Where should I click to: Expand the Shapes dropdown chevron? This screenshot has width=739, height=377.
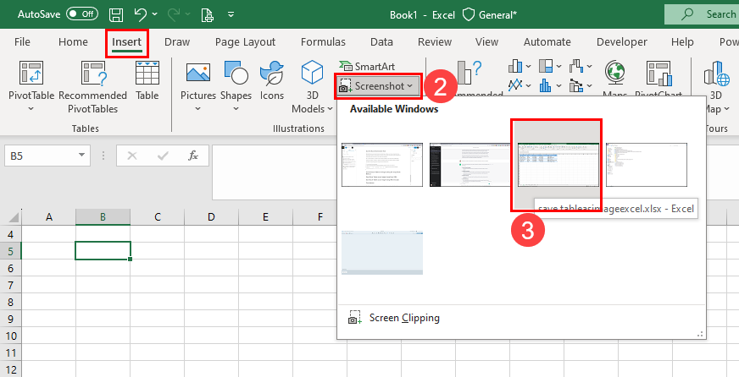(236, 109)
